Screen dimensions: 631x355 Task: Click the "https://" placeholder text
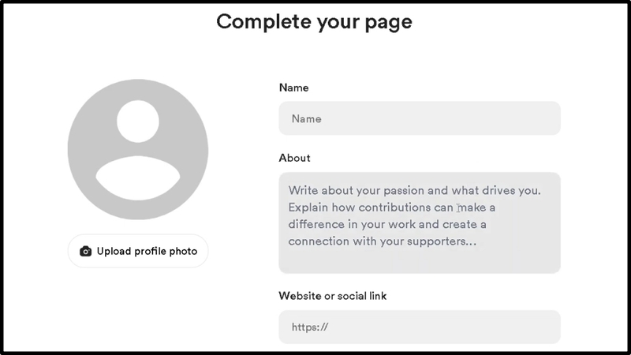(x=309, y=327)
